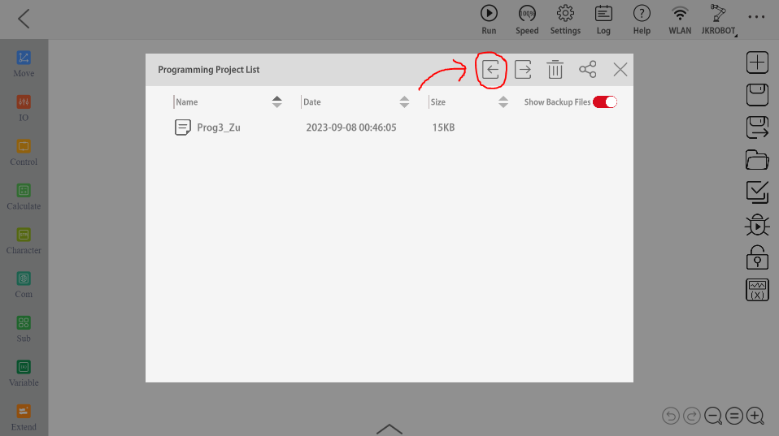The image size is (779, 436).
Task: Open the Log viewer
Action: pos(603,19)
